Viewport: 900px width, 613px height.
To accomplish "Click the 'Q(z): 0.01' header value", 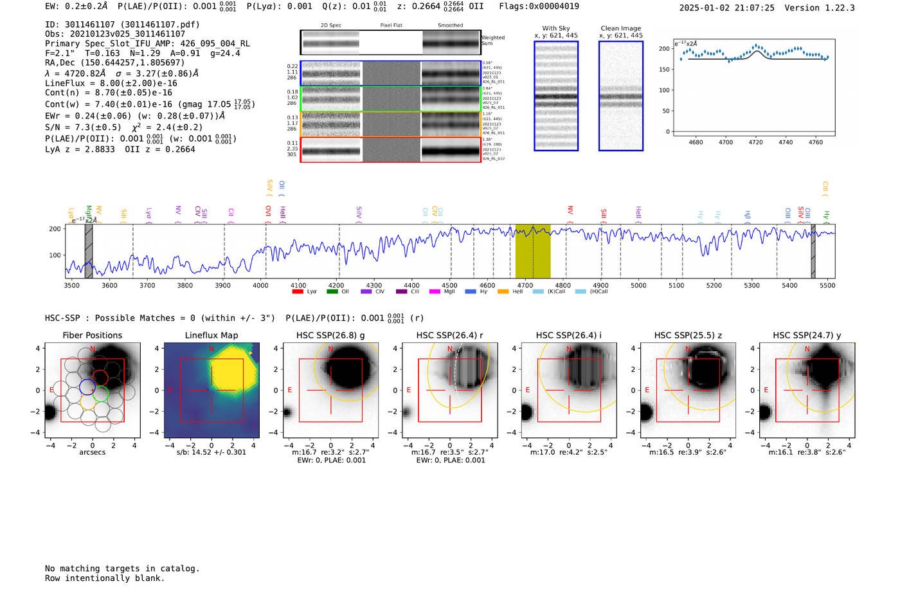I will 346,6.
